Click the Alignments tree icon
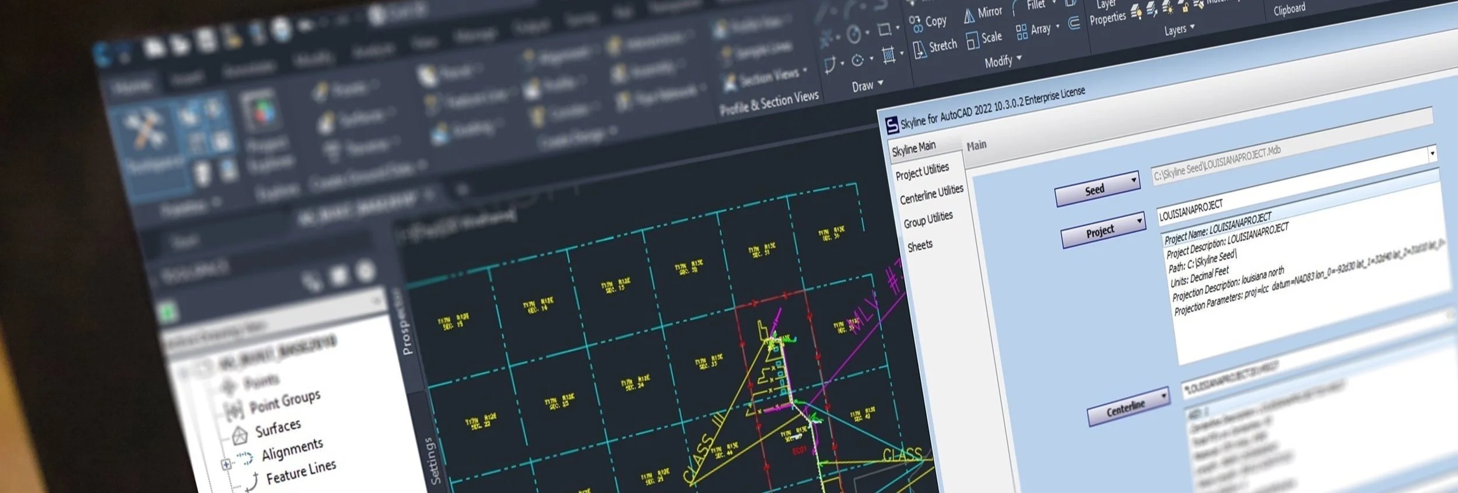This screenshot has width=1458, height=493. 245,458
